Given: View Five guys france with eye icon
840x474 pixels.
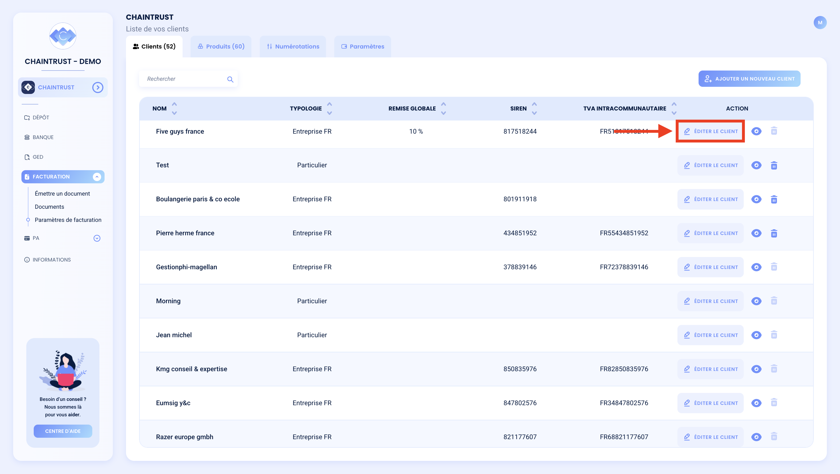Looking at the screenshot, I should (x=756, y=131).
